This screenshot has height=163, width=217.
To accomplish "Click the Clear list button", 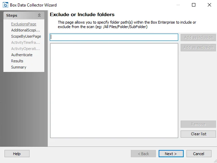I will 198,134.
